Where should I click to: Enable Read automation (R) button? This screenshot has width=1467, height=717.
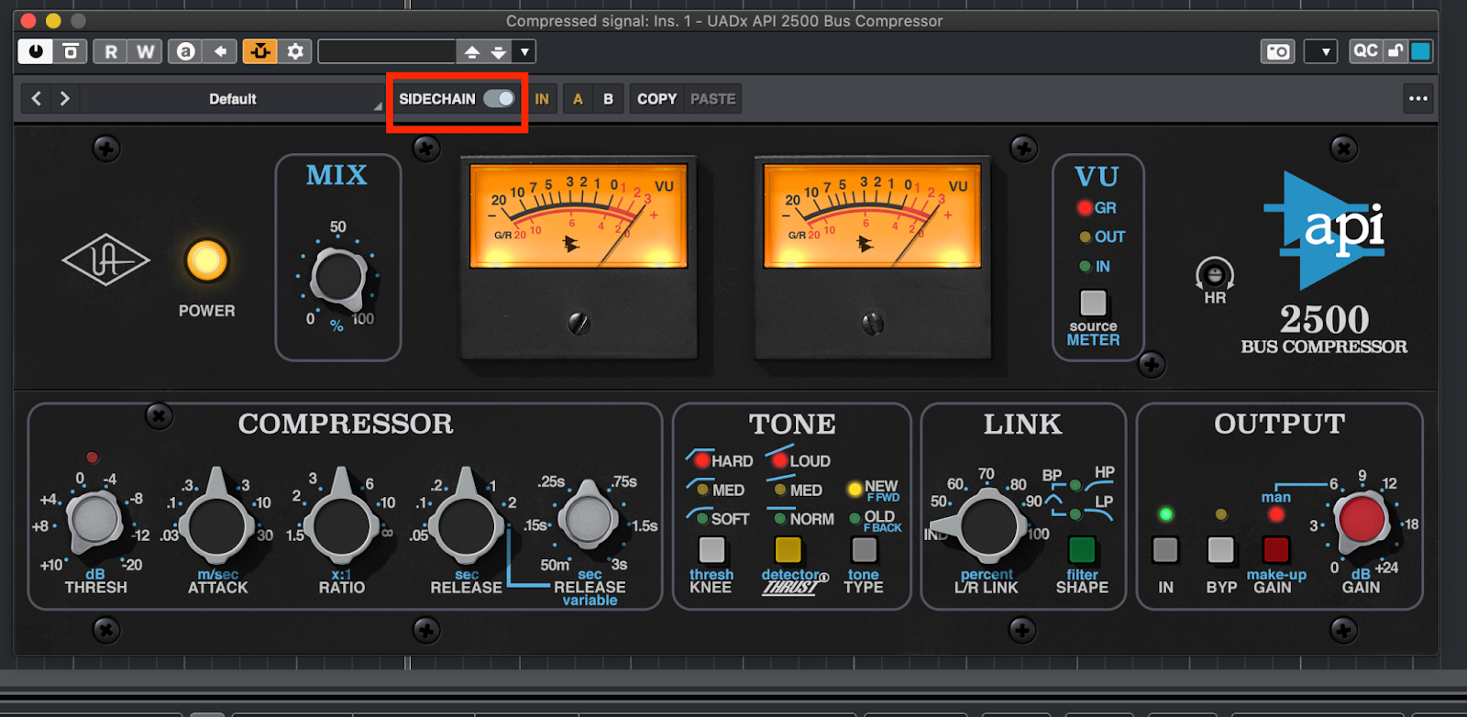coord(110,51)
